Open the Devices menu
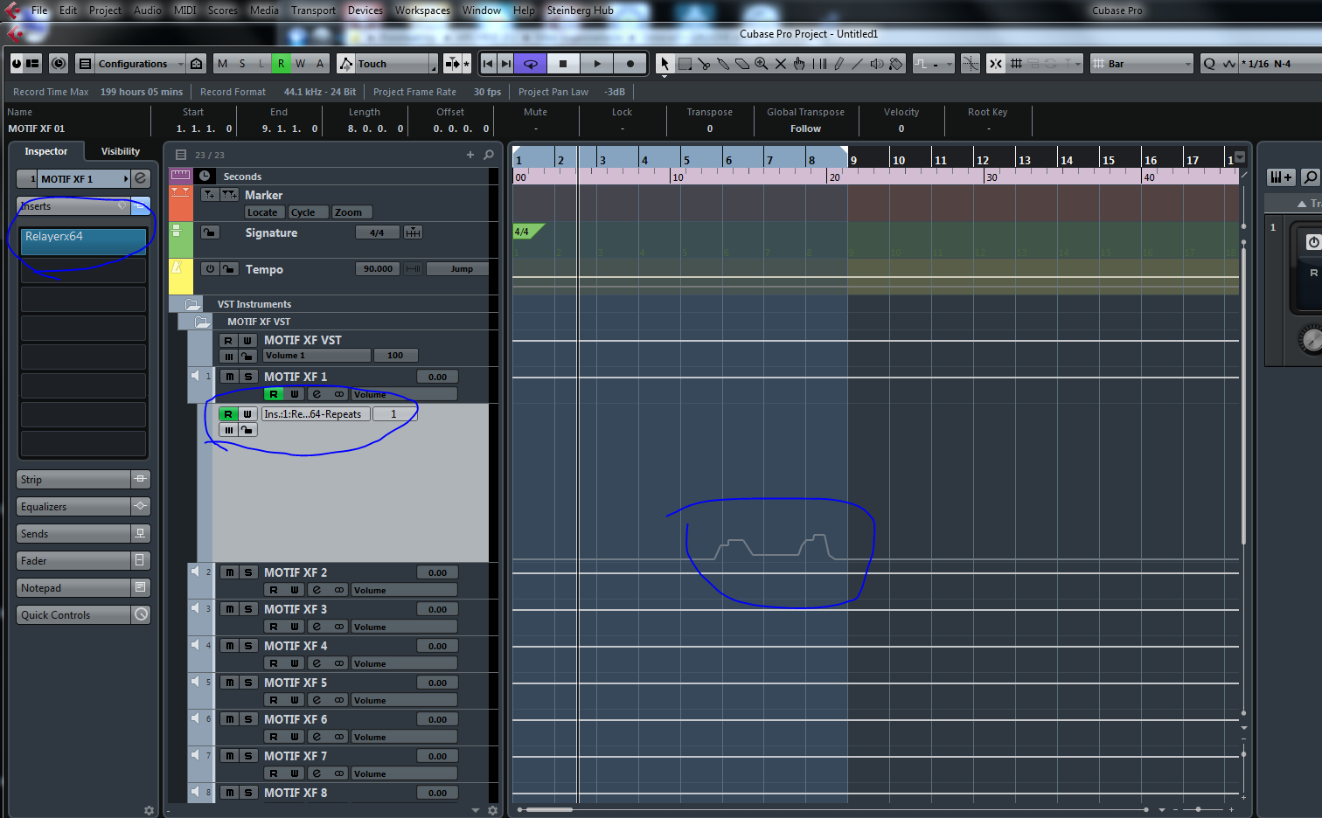Viewport: 1322px width, 818px height. pos(365,10)
